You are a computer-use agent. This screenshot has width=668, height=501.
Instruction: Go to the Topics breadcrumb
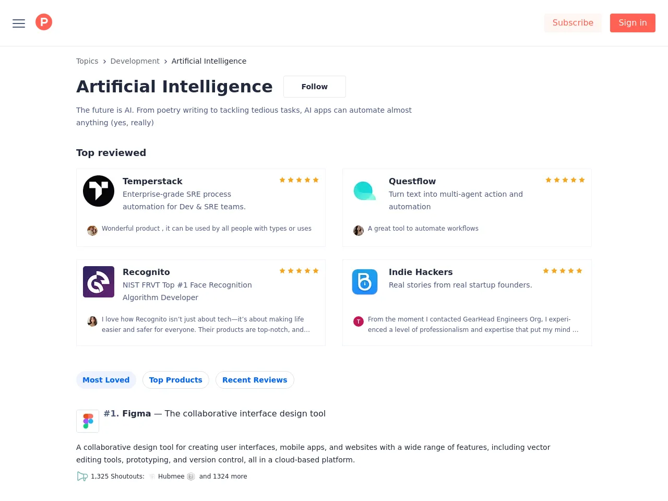click(87, 61)
